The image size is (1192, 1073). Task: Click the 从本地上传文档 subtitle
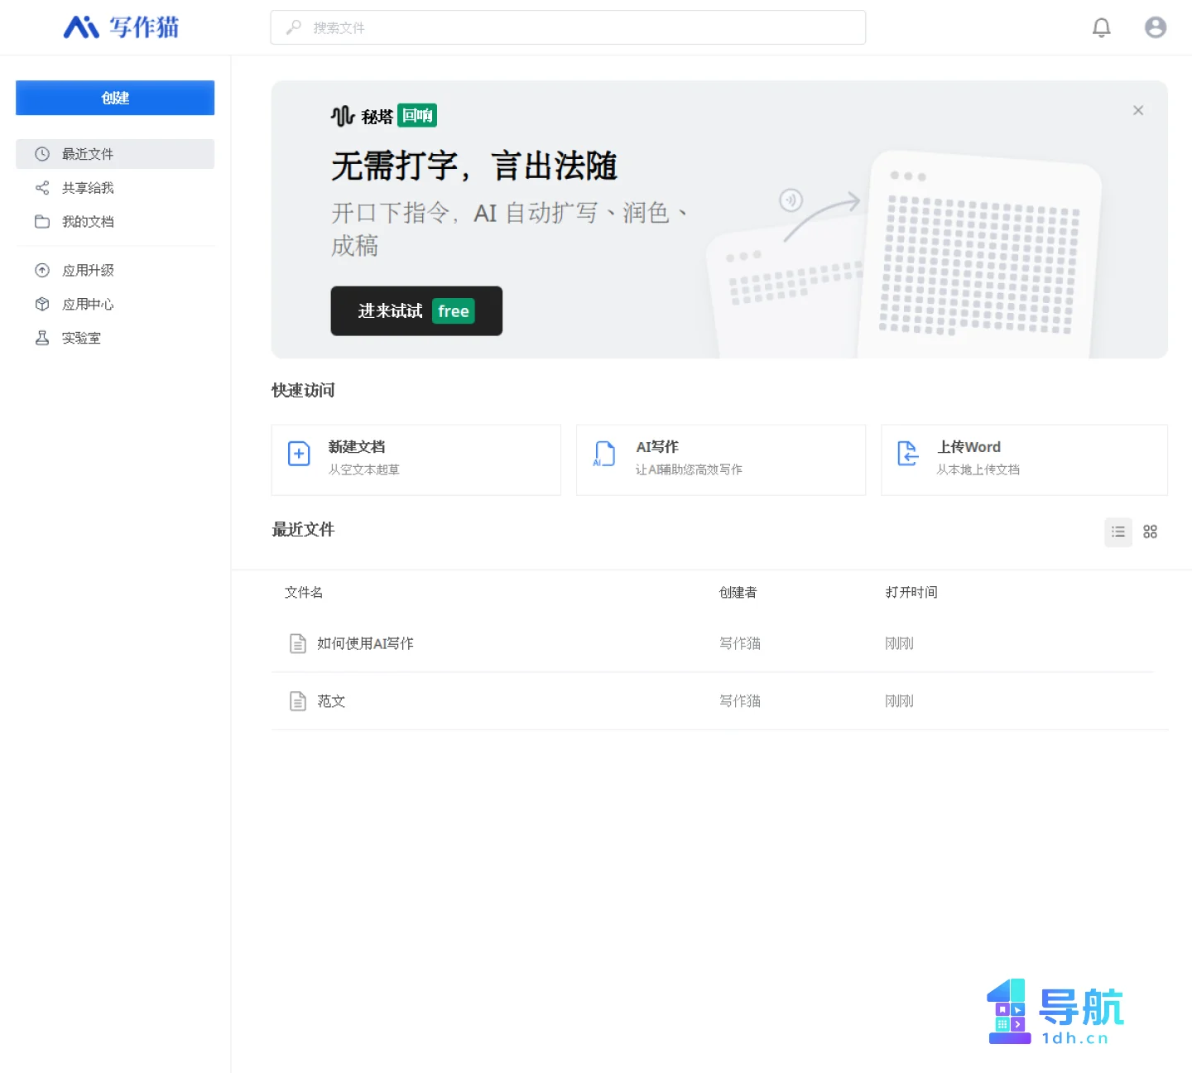[x=978, y=469]
